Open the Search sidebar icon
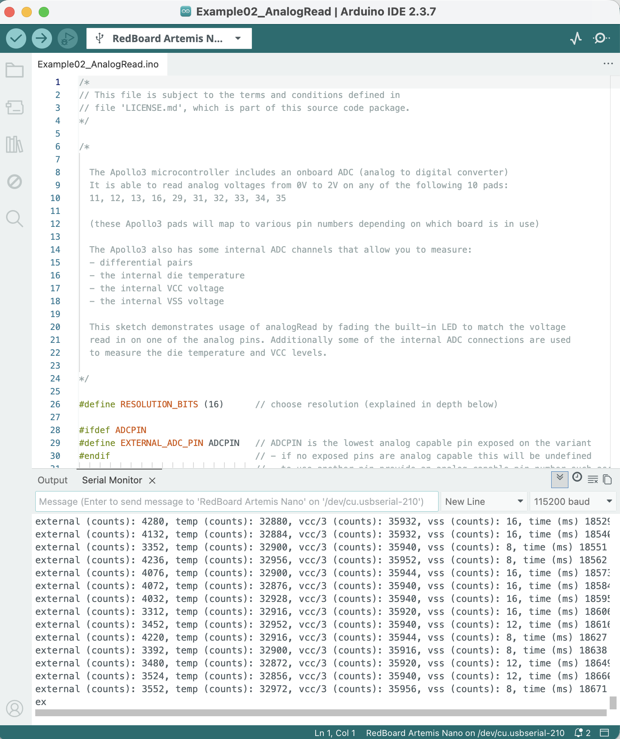 [x=15, y=218]
